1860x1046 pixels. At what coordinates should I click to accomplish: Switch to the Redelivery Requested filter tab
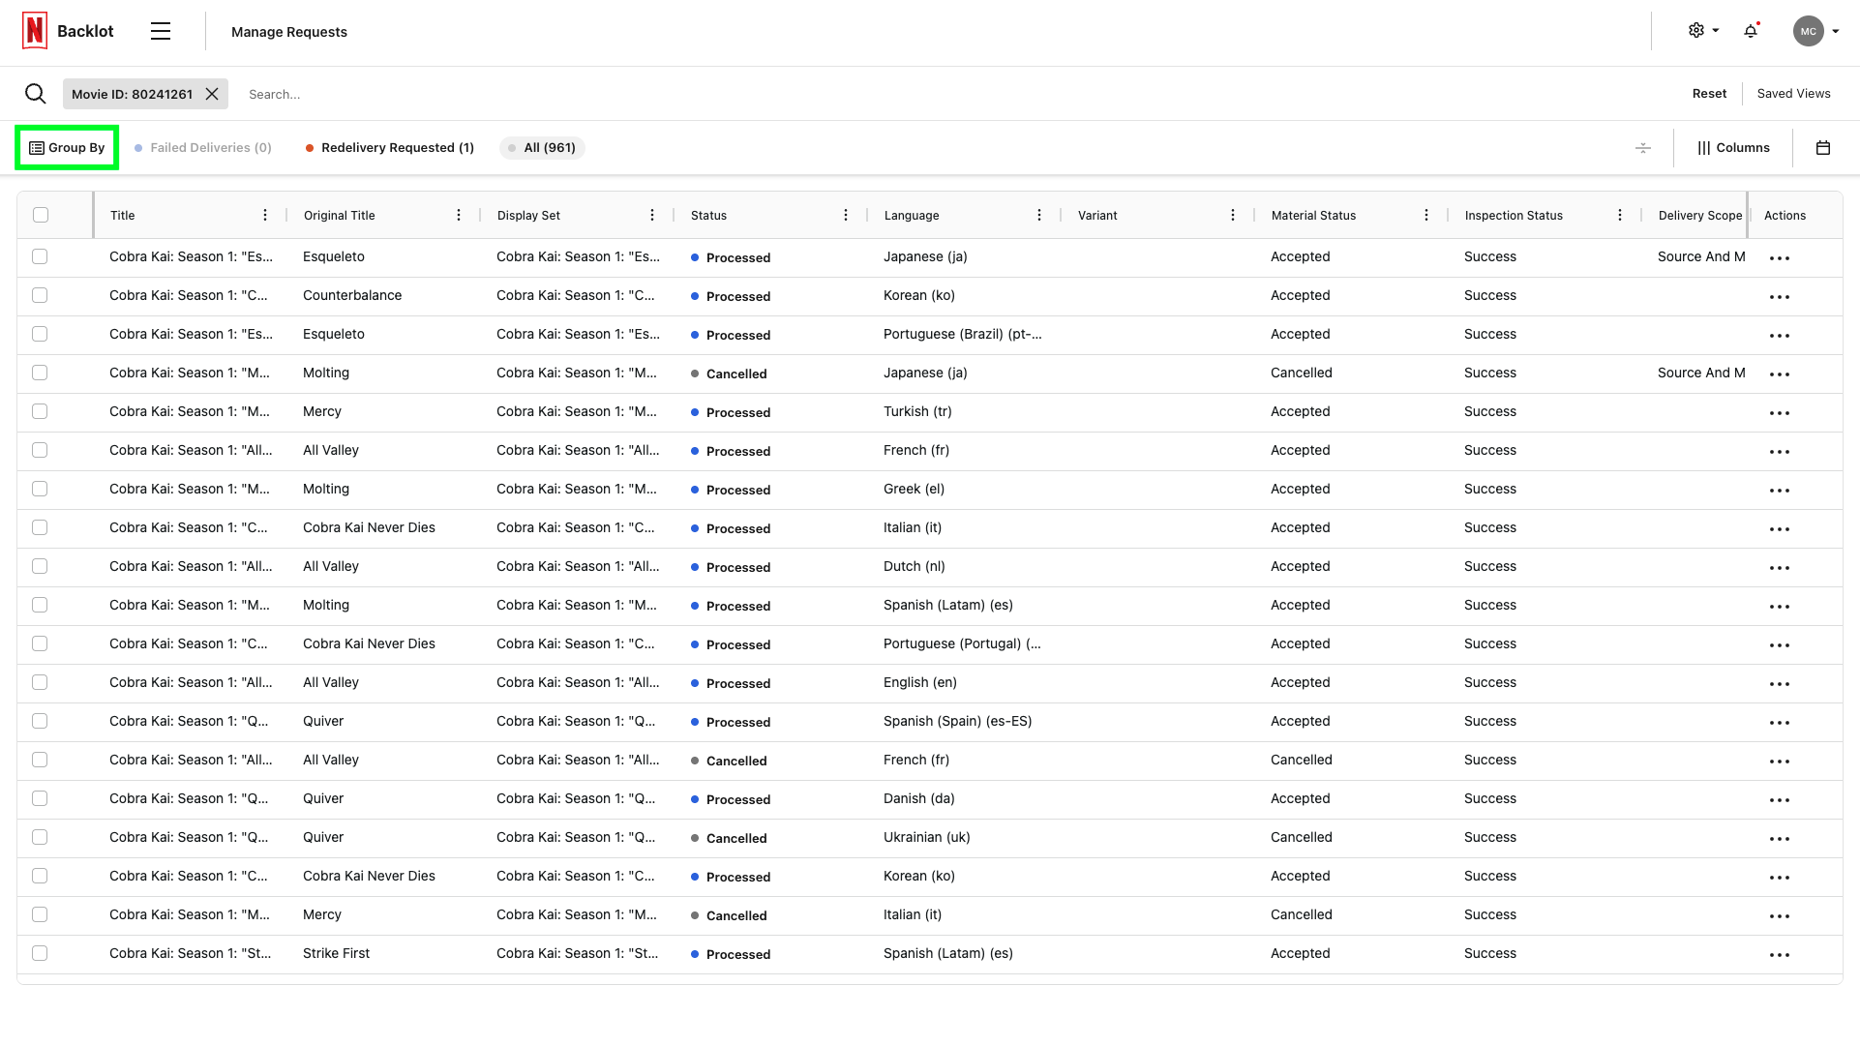389,147
